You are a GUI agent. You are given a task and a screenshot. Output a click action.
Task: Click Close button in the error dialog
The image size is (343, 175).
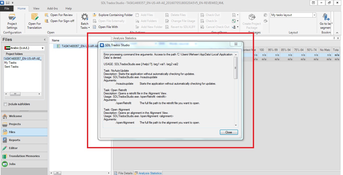[x=229, y=132]
